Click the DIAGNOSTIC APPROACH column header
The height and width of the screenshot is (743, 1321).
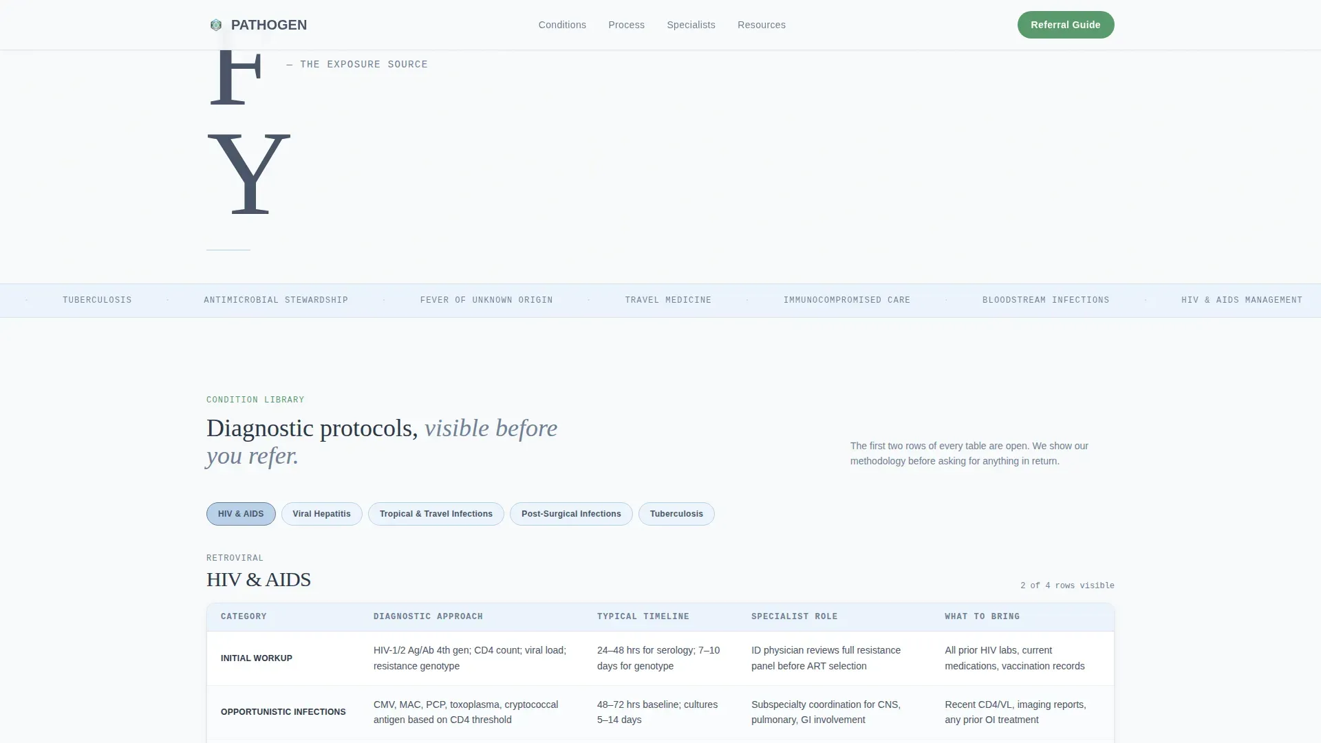point(428,616)
